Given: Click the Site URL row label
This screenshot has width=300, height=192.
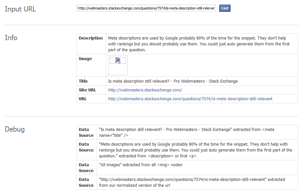Looking at the screenshot, I should click(x=87, y=90).
